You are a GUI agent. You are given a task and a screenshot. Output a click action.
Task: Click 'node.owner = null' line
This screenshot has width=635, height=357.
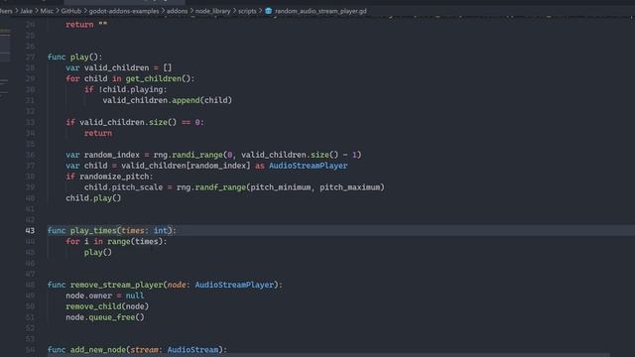pyautogui.click(x=105, y=296)
